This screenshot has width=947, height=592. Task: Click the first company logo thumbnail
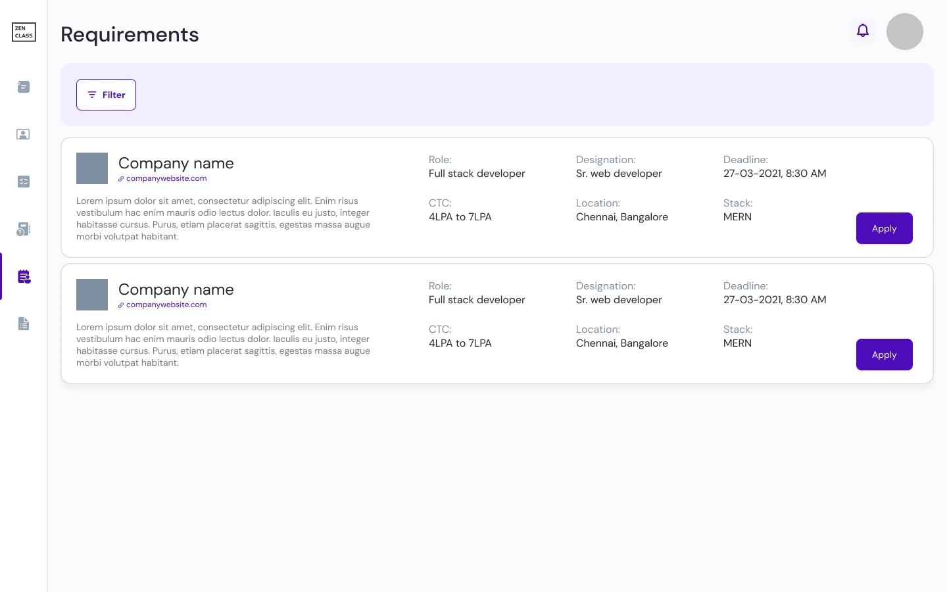tap(92, 168)
